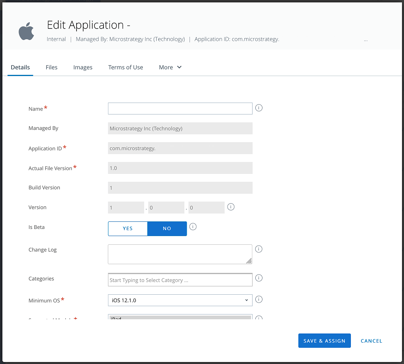Click the patch Version number field

click(207, 208)
